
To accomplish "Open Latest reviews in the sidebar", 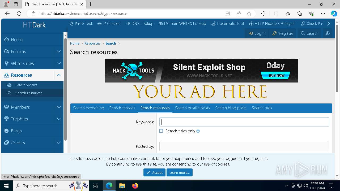I will click(32, 85).
